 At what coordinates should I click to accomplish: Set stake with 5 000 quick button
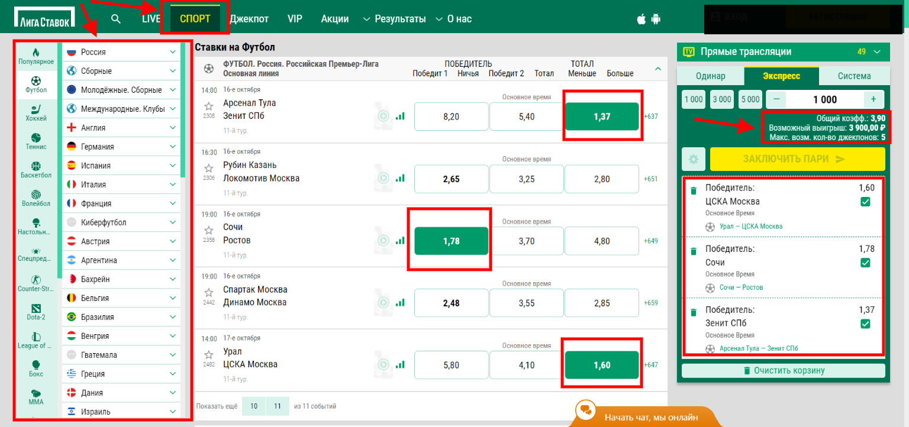750,99
